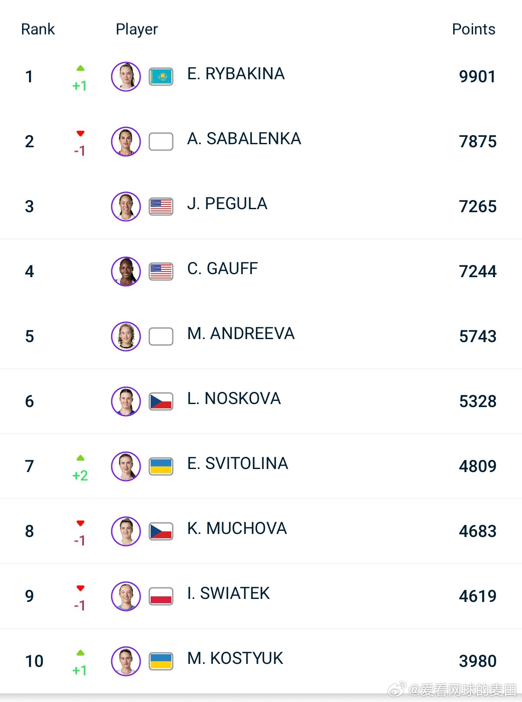The height and width of the screenshot is (702, 522).
Task: Click the USA flag next to J. Pegula
Action: 161,207
